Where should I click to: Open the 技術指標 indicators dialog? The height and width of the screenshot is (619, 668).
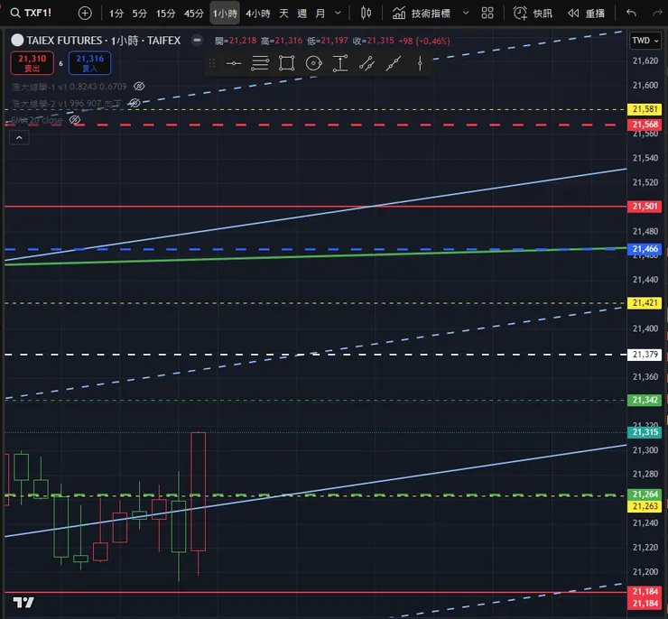coord(422,14)
